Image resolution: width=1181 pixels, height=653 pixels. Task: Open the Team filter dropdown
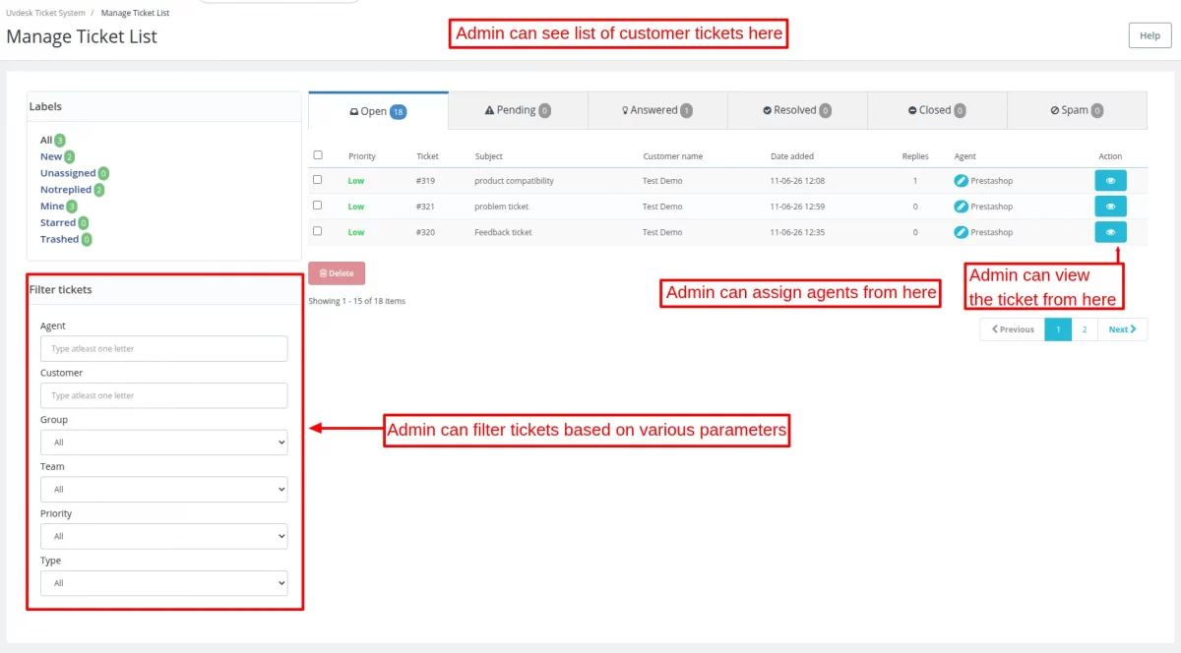[x=164, y=489]
